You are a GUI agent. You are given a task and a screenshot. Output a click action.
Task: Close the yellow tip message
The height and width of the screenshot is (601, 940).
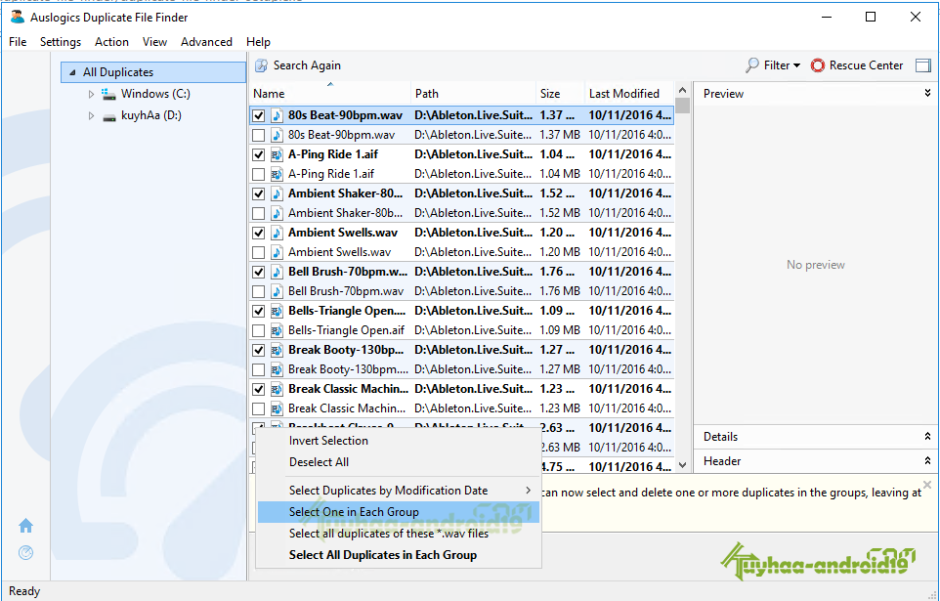(927, 484)
